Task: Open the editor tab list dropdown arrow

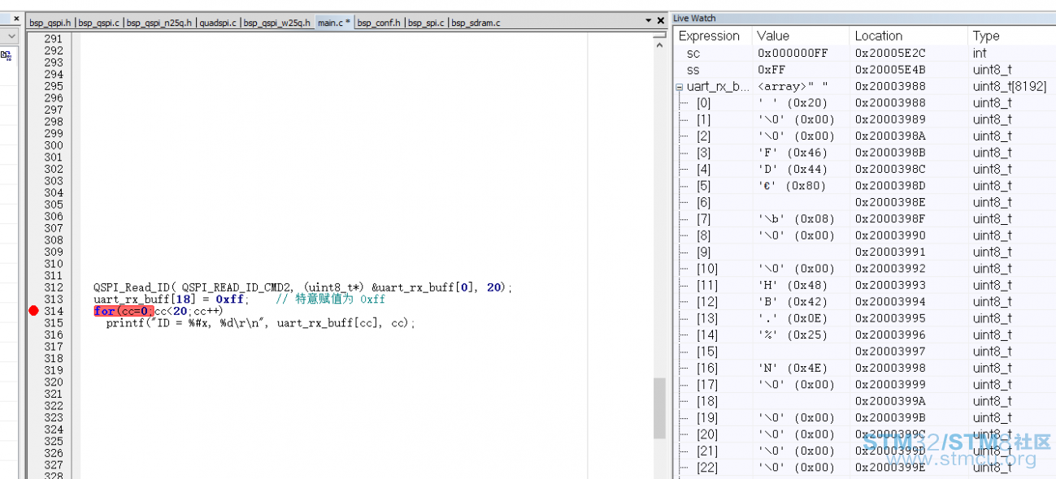Action: pyautogui.click(x=649, y=19)
